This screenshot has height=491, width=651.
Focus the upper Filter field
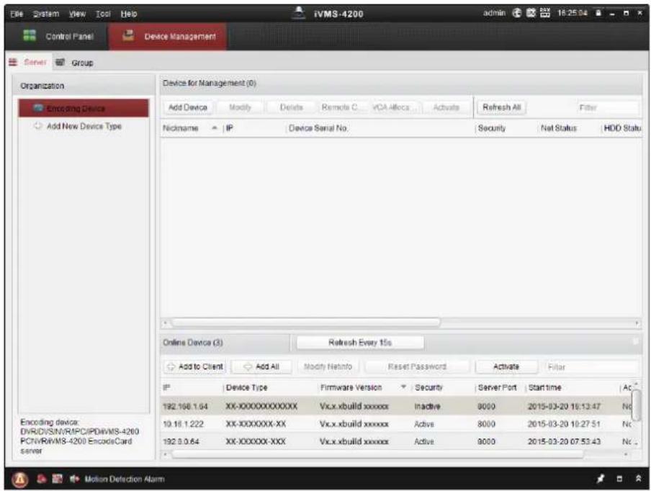pos(608,108)
